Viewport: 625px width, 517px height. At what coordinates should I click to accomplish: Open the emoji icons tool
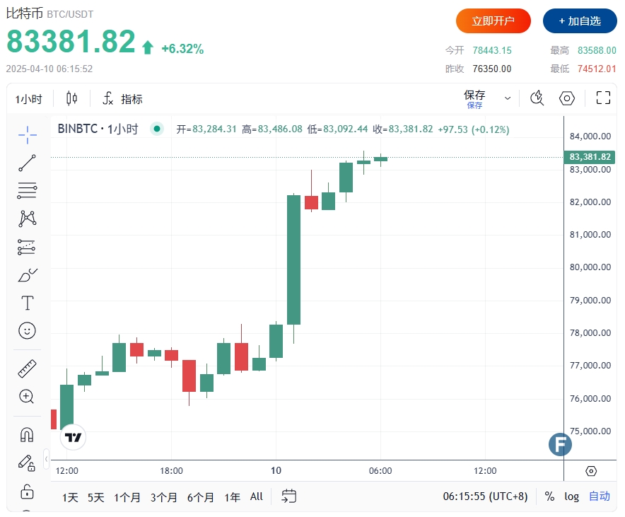coord(27,330)
